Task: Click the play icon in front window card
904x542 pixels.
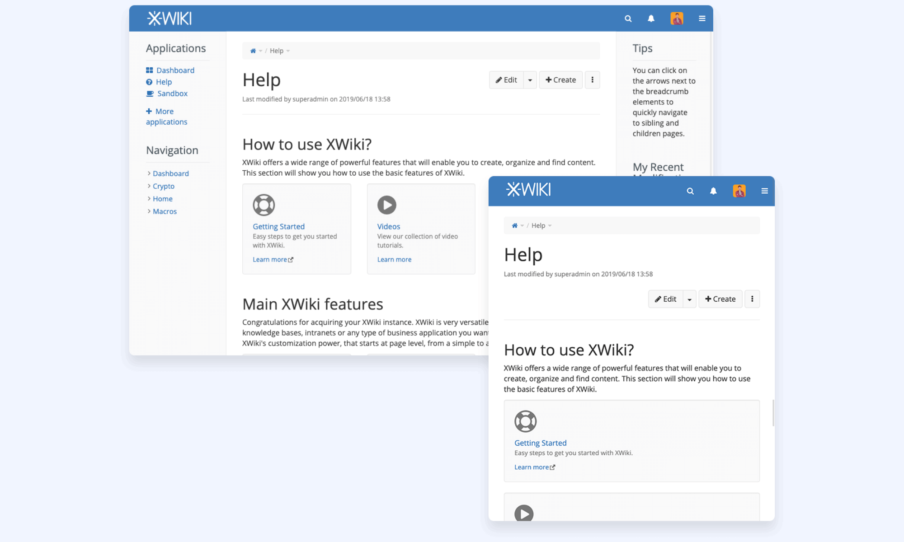Action: coord(524,514)
